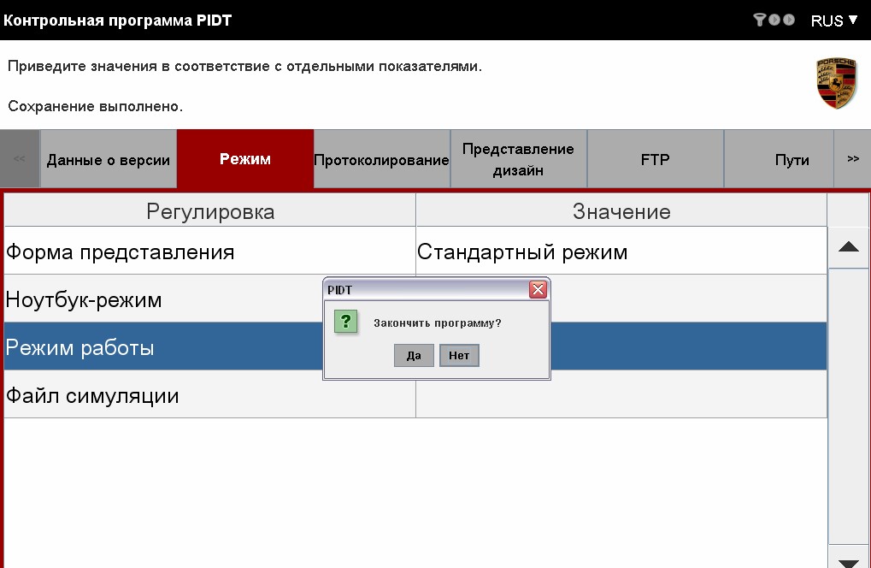This screenshot has width=871, height=568.
Task: Open the Пути tab
Action: 792,160
